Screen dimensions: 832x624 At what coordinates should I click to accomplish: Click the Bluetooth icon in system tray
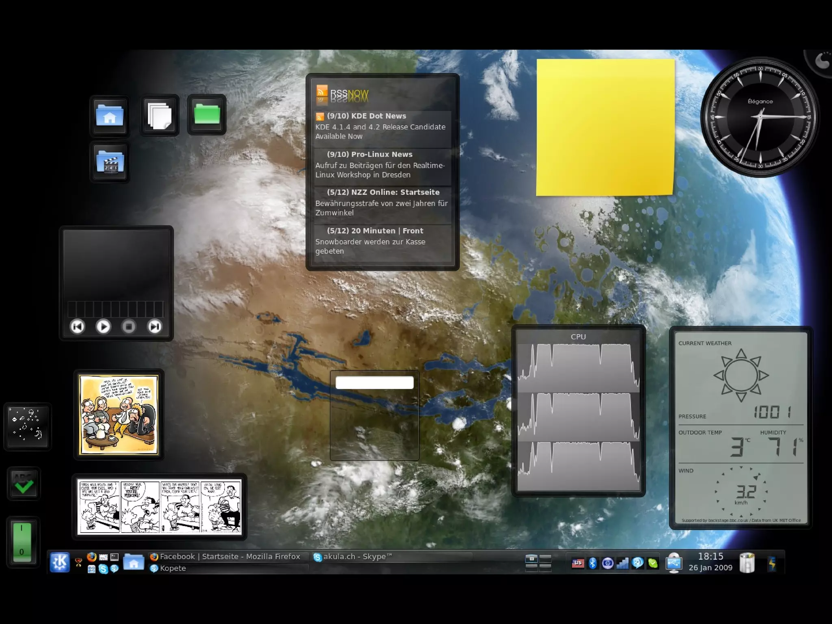click(593, 563)
